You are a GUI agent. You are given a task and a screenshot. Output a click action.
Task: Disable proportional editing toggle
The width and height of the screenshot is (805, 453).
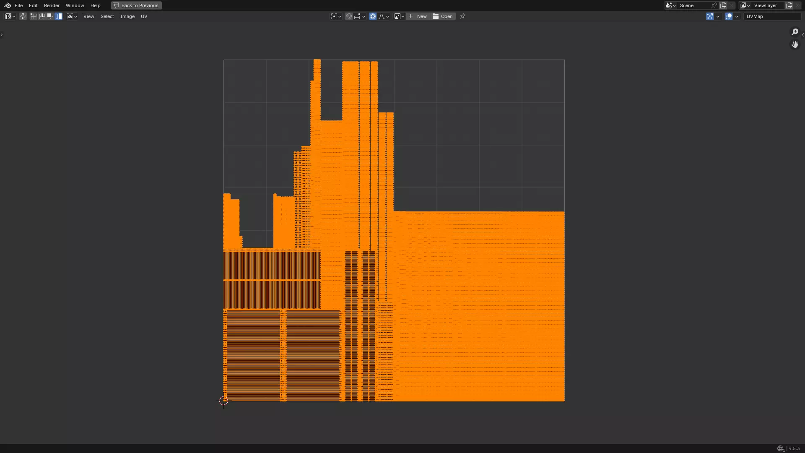(372, 16)
